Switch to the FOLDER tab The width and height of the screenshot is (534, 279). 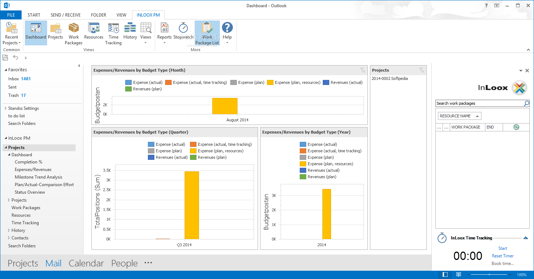click(x=99, y=15)
